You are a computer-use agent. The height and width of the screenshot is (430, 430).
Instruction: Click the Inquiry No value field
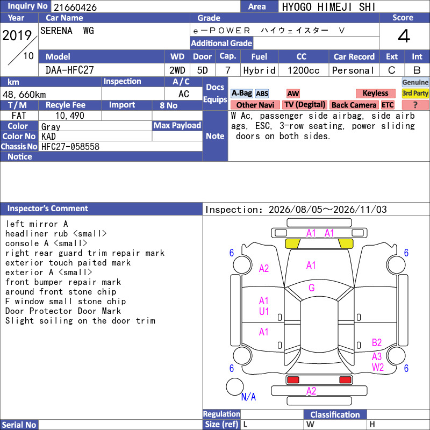[x=146, y=7]
